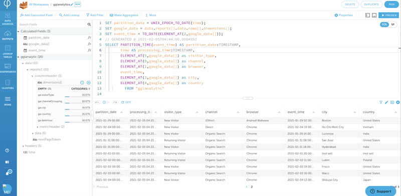Click the fx icon on the event_time row
The width and height of the screenshot is (401, 196).
[89, 51]
